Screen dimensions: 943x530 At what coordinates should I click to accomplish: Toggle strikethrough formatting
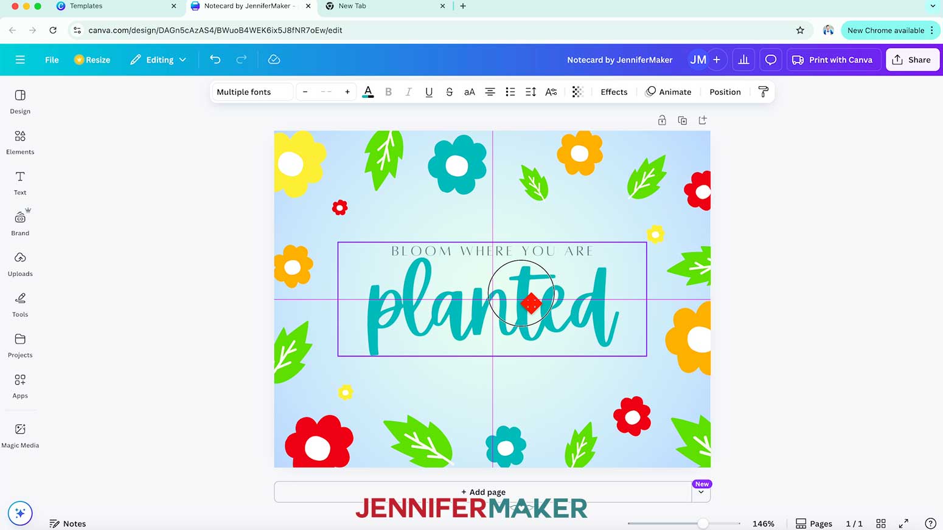click(x=449, y=92)
